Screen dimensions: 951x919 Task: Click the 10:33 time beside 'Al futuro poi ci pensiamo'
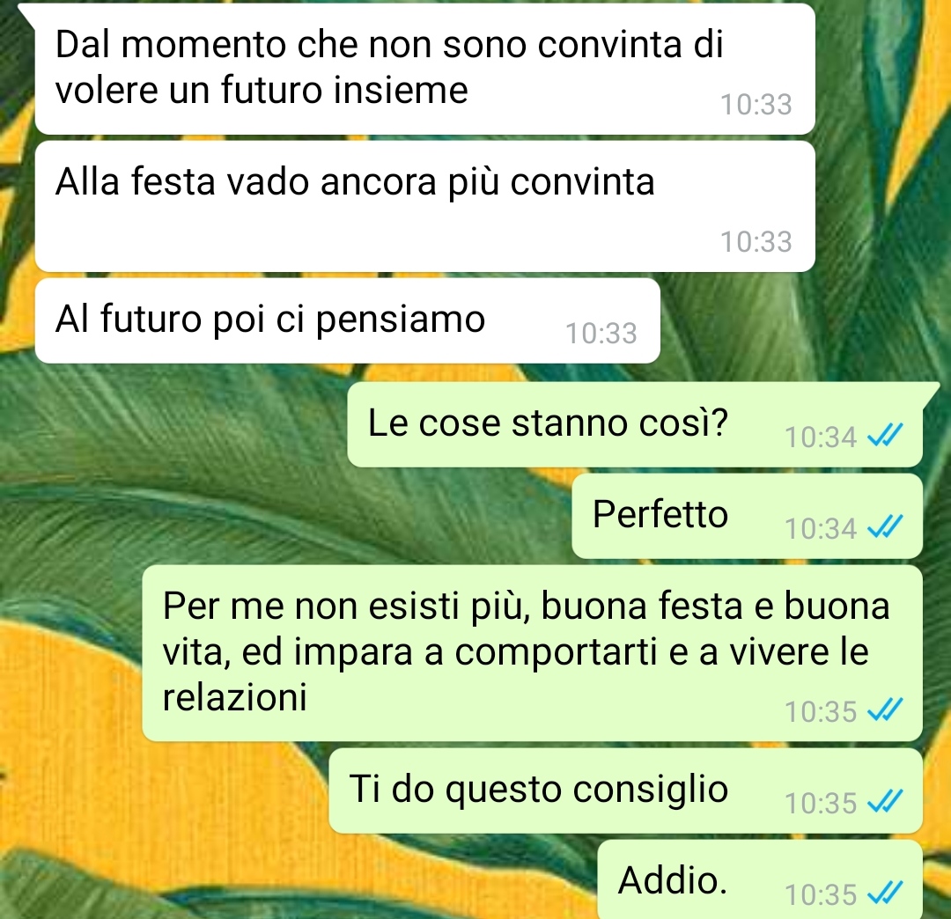tap(601, 334)
